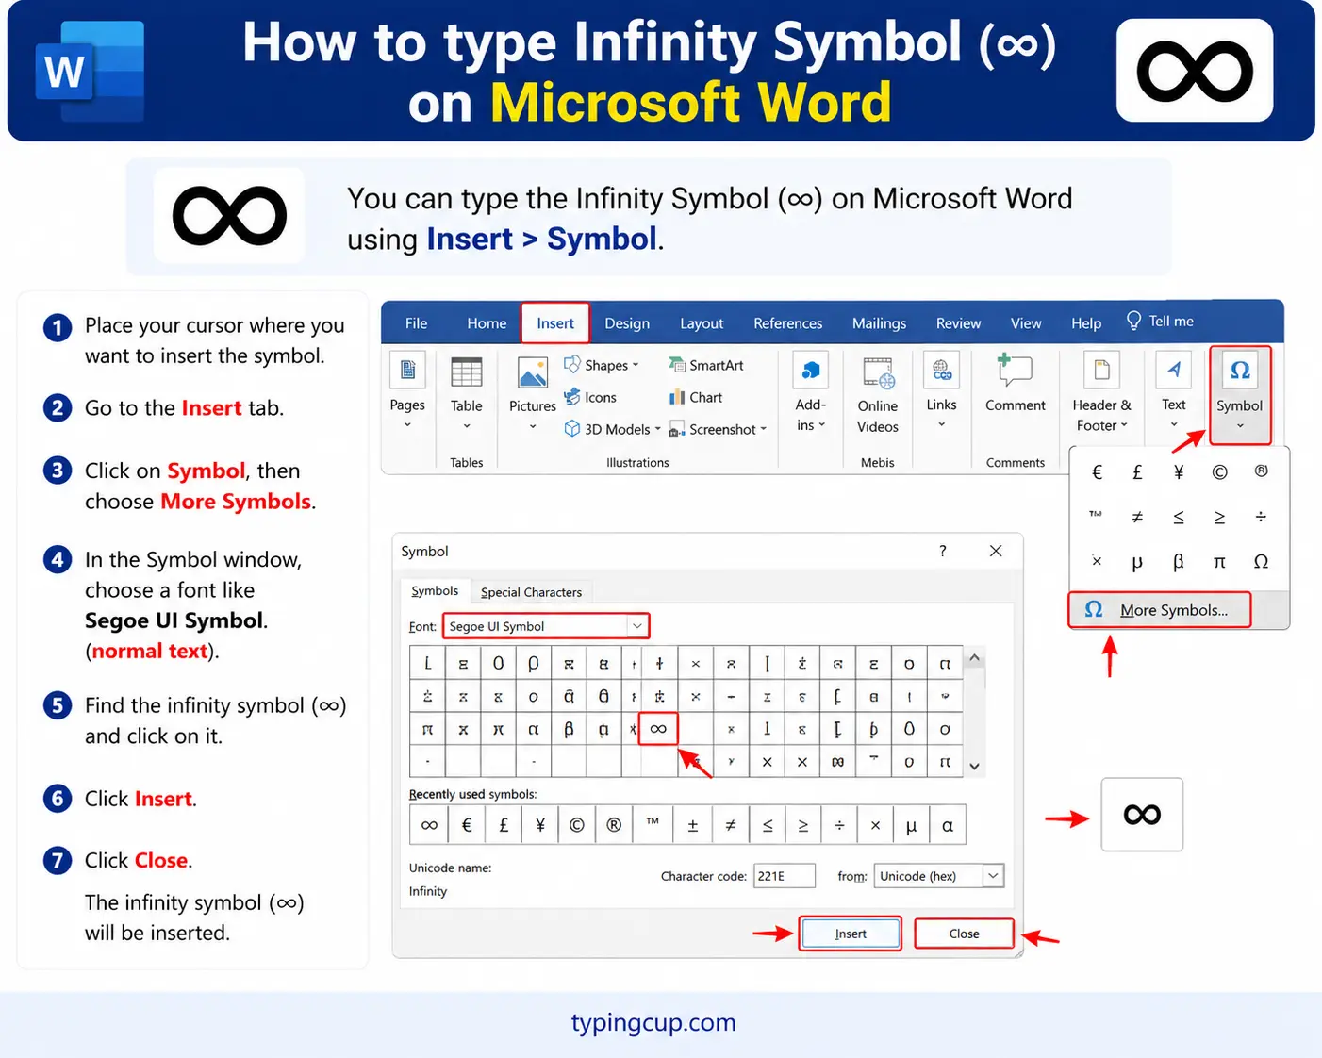Open the Layout tab

pos(702,323)
